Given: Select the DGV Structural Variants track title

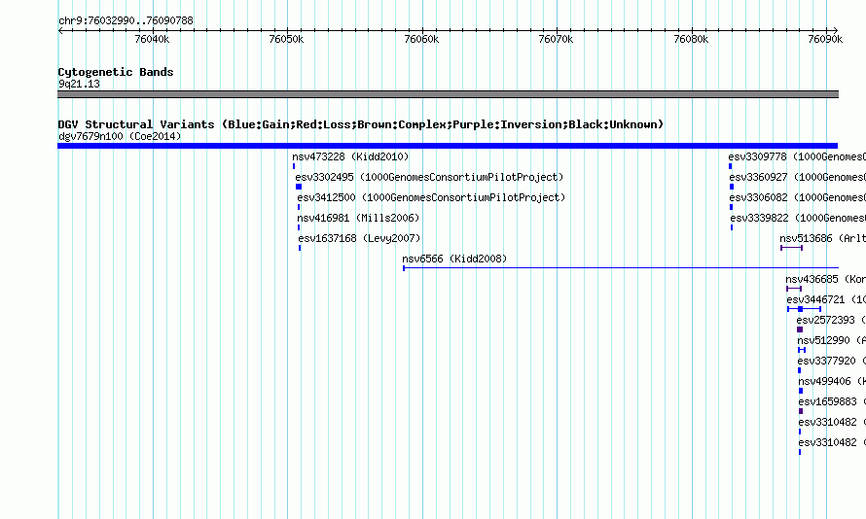Looking at the screenshot, I should (361, 124).
